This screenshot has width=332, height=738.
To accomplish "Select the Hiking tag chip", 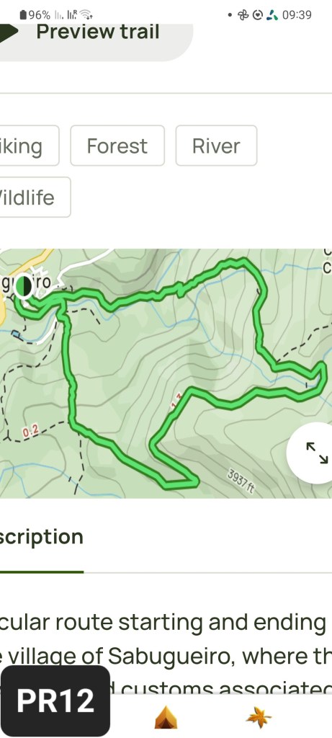I will coord(28,146).
